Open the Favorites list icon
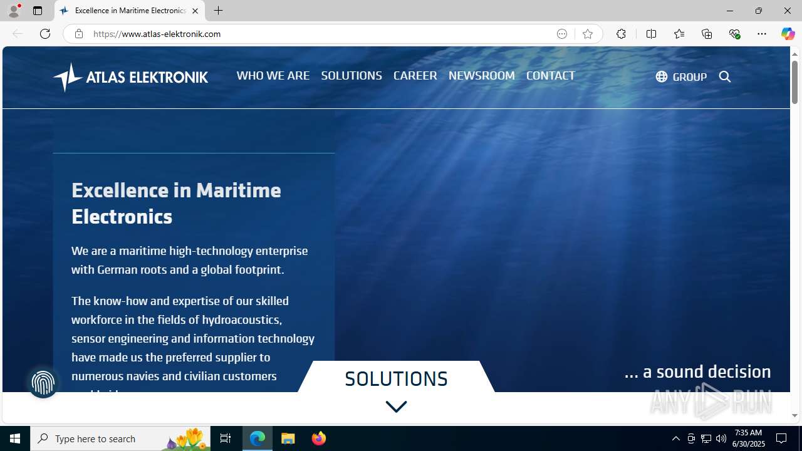The width and height of the screenshot is (802, 451). click(679, 34)
